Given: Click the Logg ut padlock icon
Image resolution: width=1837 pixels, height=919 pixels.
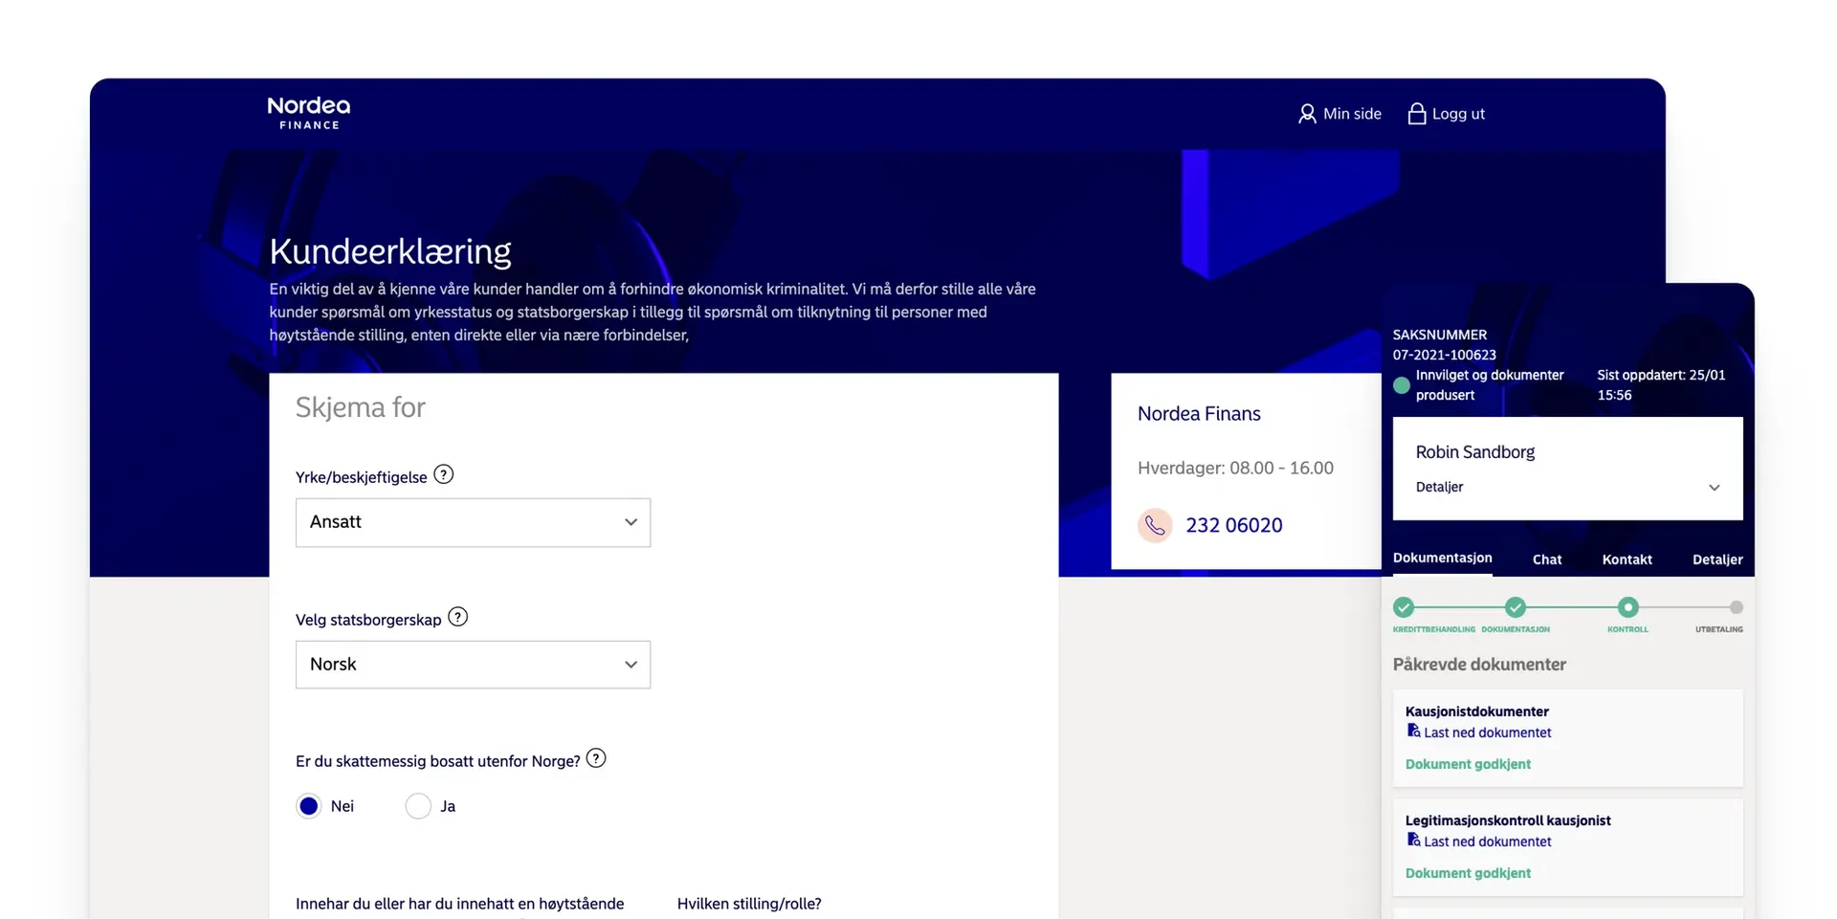Looking at the screenshot, I should click(1417, 114).
